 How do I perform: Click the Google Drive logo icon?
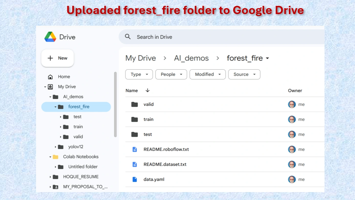pos(50,37)
